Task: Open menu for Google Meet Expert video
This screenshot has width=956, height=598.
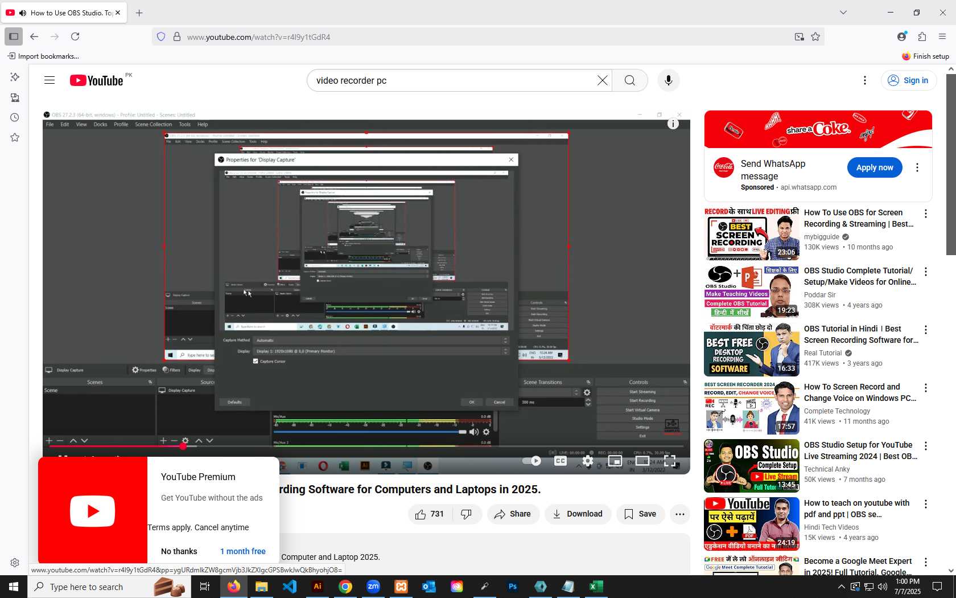Action: (926, 562)
